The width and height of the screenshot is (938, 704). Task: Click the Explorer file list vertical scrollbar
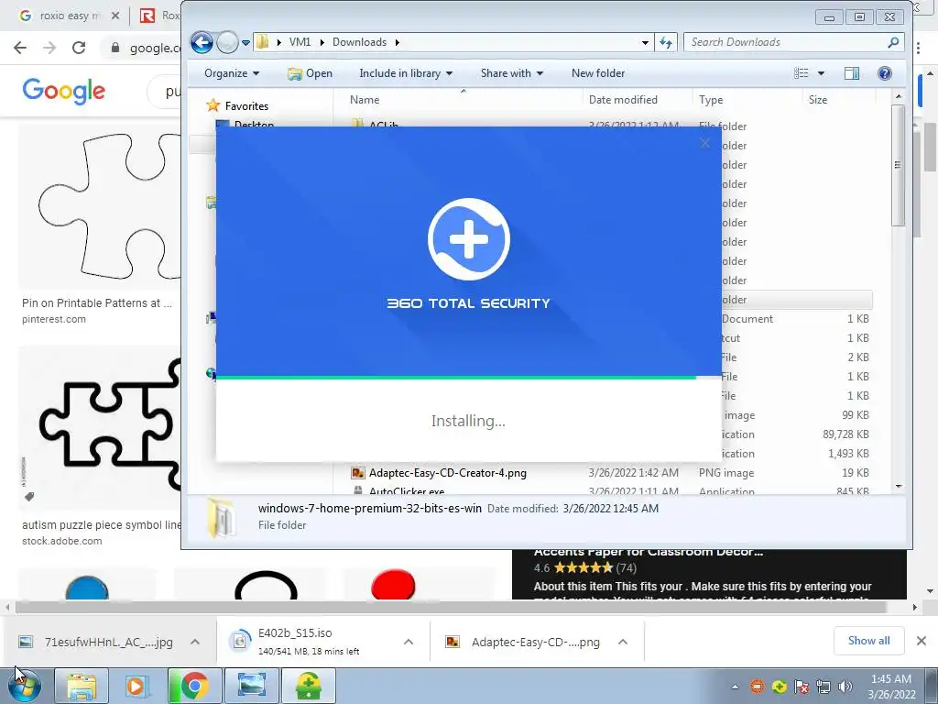pyautogui.click(x=898, y=166)
